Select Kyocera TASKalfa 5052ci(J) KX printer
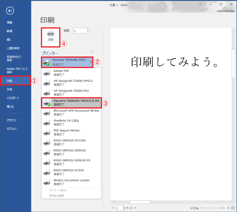237x212 pixels. click(71, 103)
